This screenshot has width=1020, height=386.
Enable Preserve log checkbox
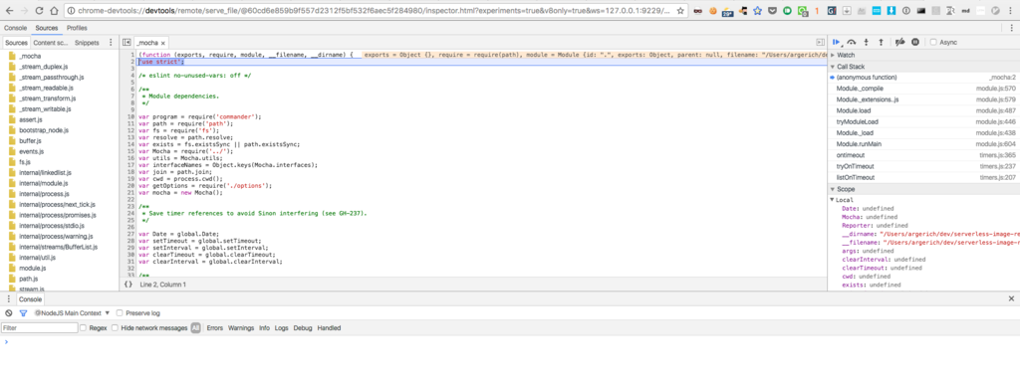point(120,312)
